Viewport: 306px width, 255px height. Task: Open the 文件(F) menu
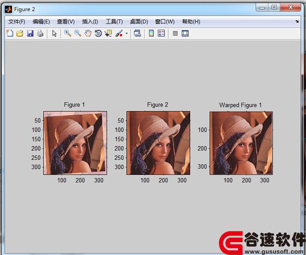coord(17,22)
